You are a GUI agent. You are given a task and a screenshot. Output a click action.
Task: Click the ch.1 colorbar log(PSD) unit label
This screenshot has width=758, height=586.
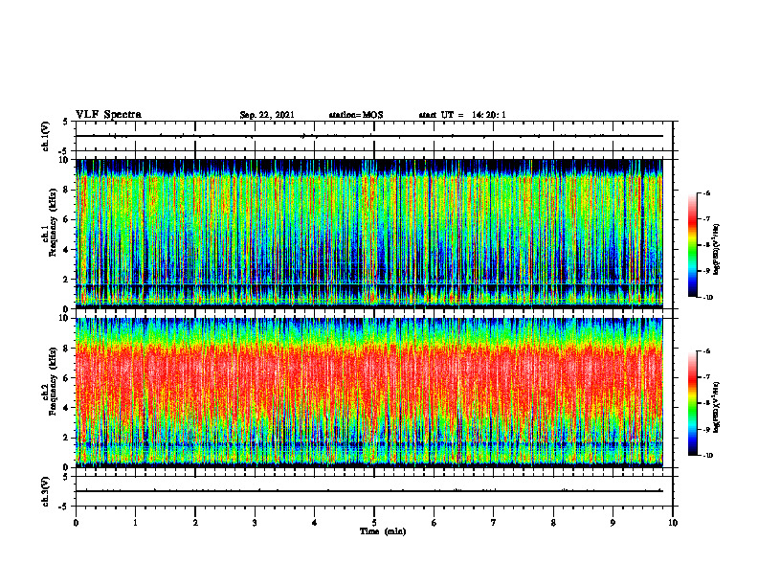tap(716, 250)
